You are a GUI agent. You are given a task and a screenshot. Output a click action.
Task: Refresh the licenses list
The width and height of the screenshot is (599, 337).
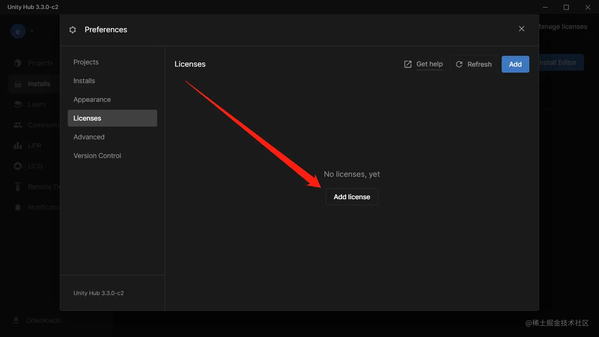[x=473, y=64]
